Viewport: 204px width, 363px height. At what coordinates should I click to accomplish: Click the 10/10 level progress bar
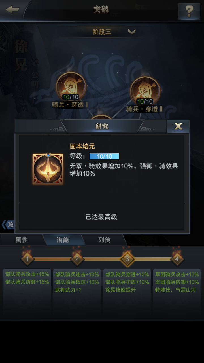click(104, 156)
